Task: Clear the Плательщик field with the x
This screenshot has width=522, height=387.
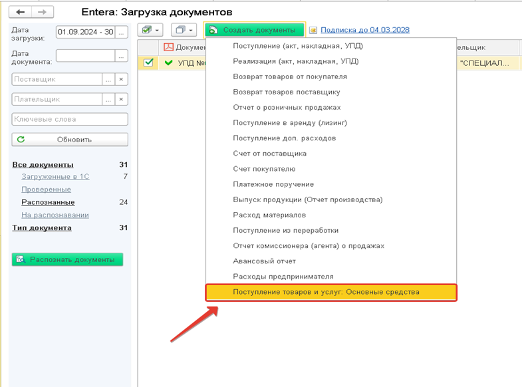Action: (121, 99)
